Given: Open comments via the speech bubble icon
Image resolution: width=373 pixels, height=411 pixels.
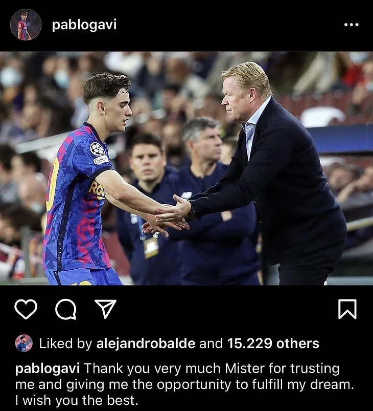Looking at the screenshot, I should pyautogui.click(x=66, y=309).
